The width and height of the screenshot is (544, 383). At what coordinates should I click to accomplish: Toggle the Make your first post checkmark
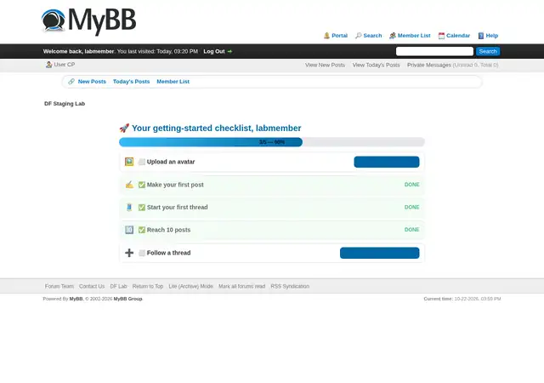(x=142, y=185)
